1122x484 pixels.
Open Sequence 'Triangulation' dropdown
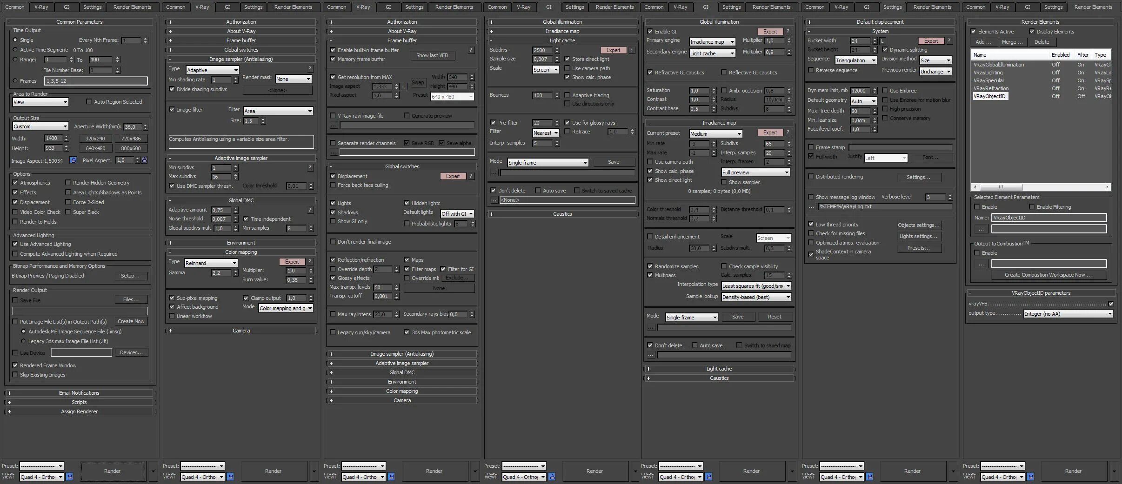pos(856,60)
